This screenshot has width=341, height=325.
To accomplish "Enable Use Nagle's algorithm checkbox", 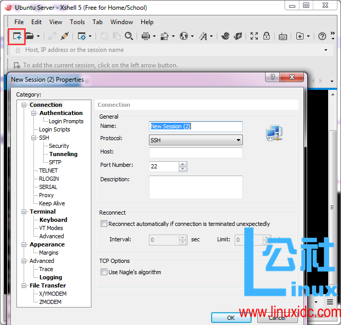I will point(104,272).
